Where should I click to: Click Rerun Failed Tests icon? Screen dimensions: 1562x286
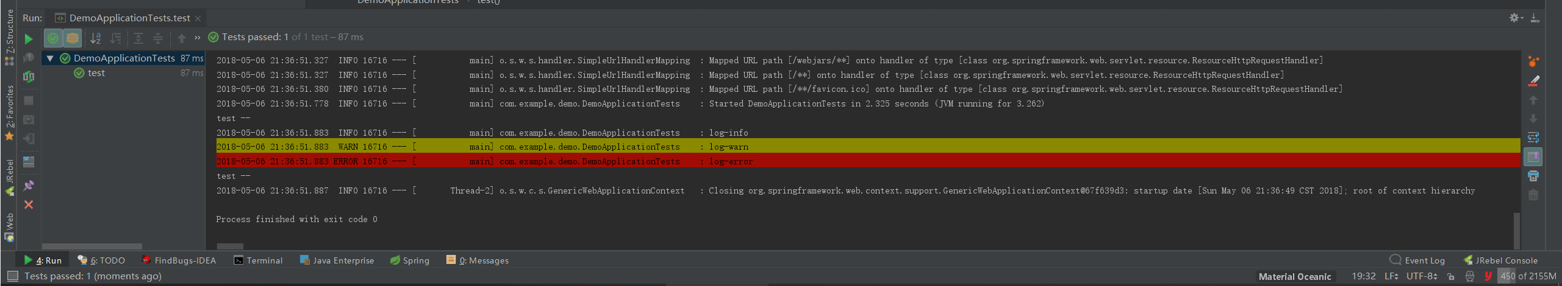pos(29,58)
